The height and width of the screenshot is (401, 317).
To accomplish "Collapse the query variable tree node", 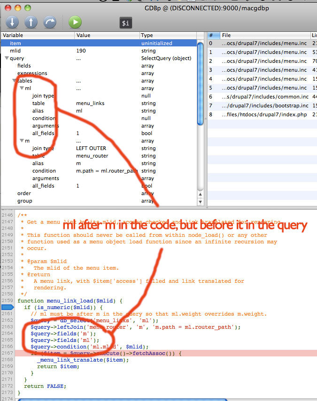I will click(x=7, y=58).
